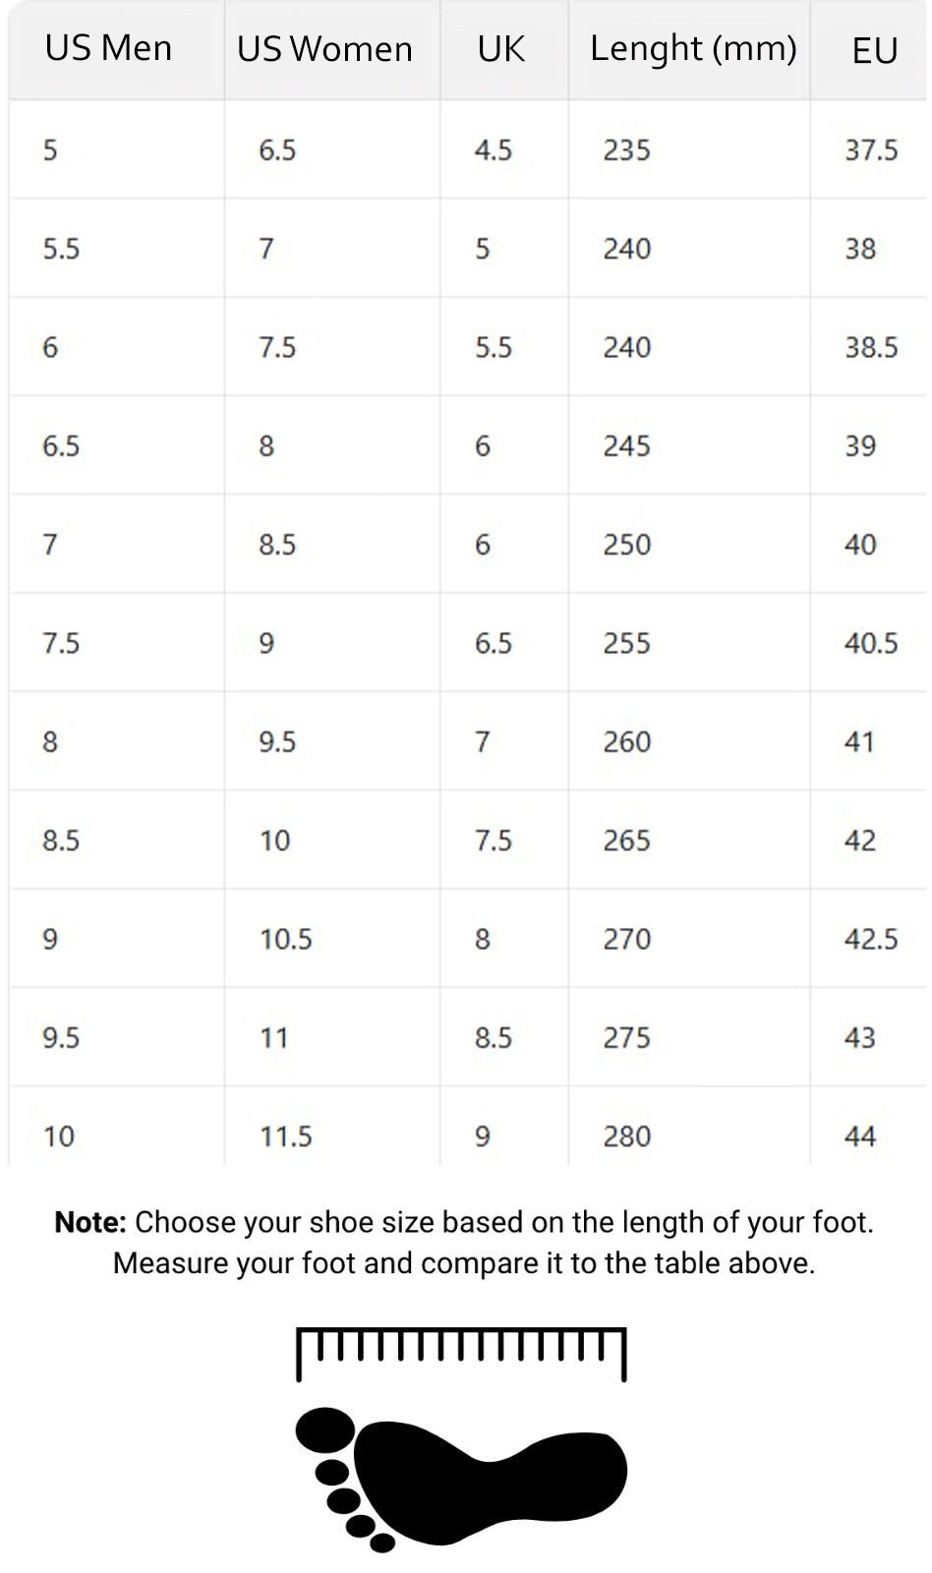The height and width of the screenshot is (1573, 932).
Task: Click the ruler measurement icon
Action: pos(461,1354)
